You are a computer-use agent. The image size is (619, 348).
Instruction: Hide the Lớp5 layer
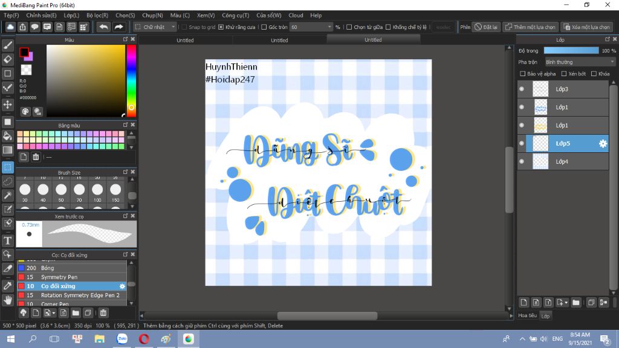(x=522, y=144)
